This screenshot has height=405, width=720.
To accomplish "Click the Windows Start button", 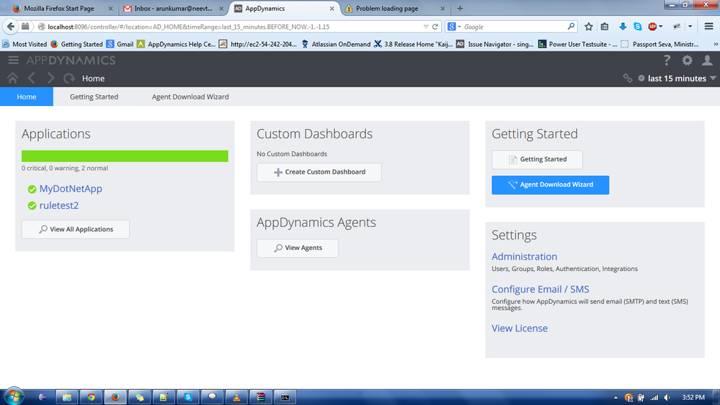I will point(14,396).
